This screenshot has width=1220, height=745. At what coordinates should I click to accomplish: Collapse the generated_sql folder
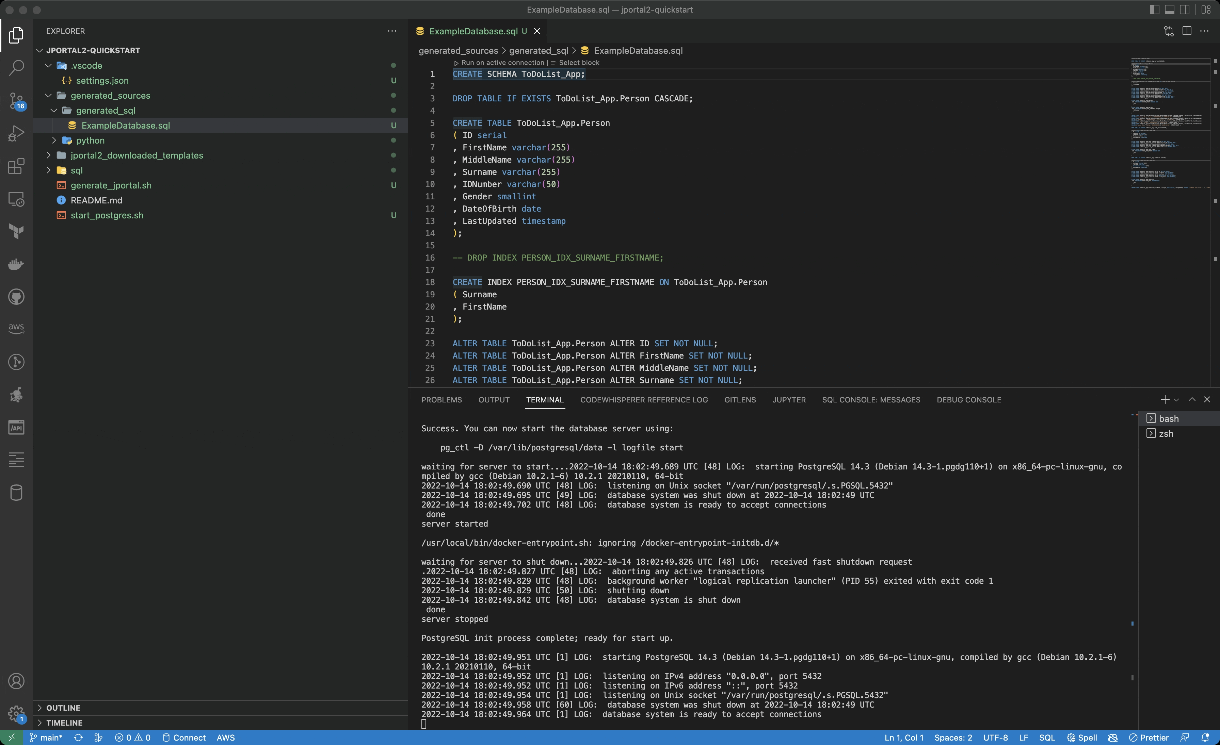[54, 110]
